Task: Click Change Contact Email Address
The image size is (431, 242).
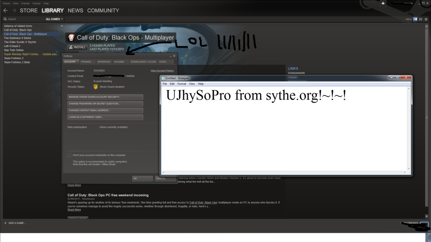Action: (105, 110)
